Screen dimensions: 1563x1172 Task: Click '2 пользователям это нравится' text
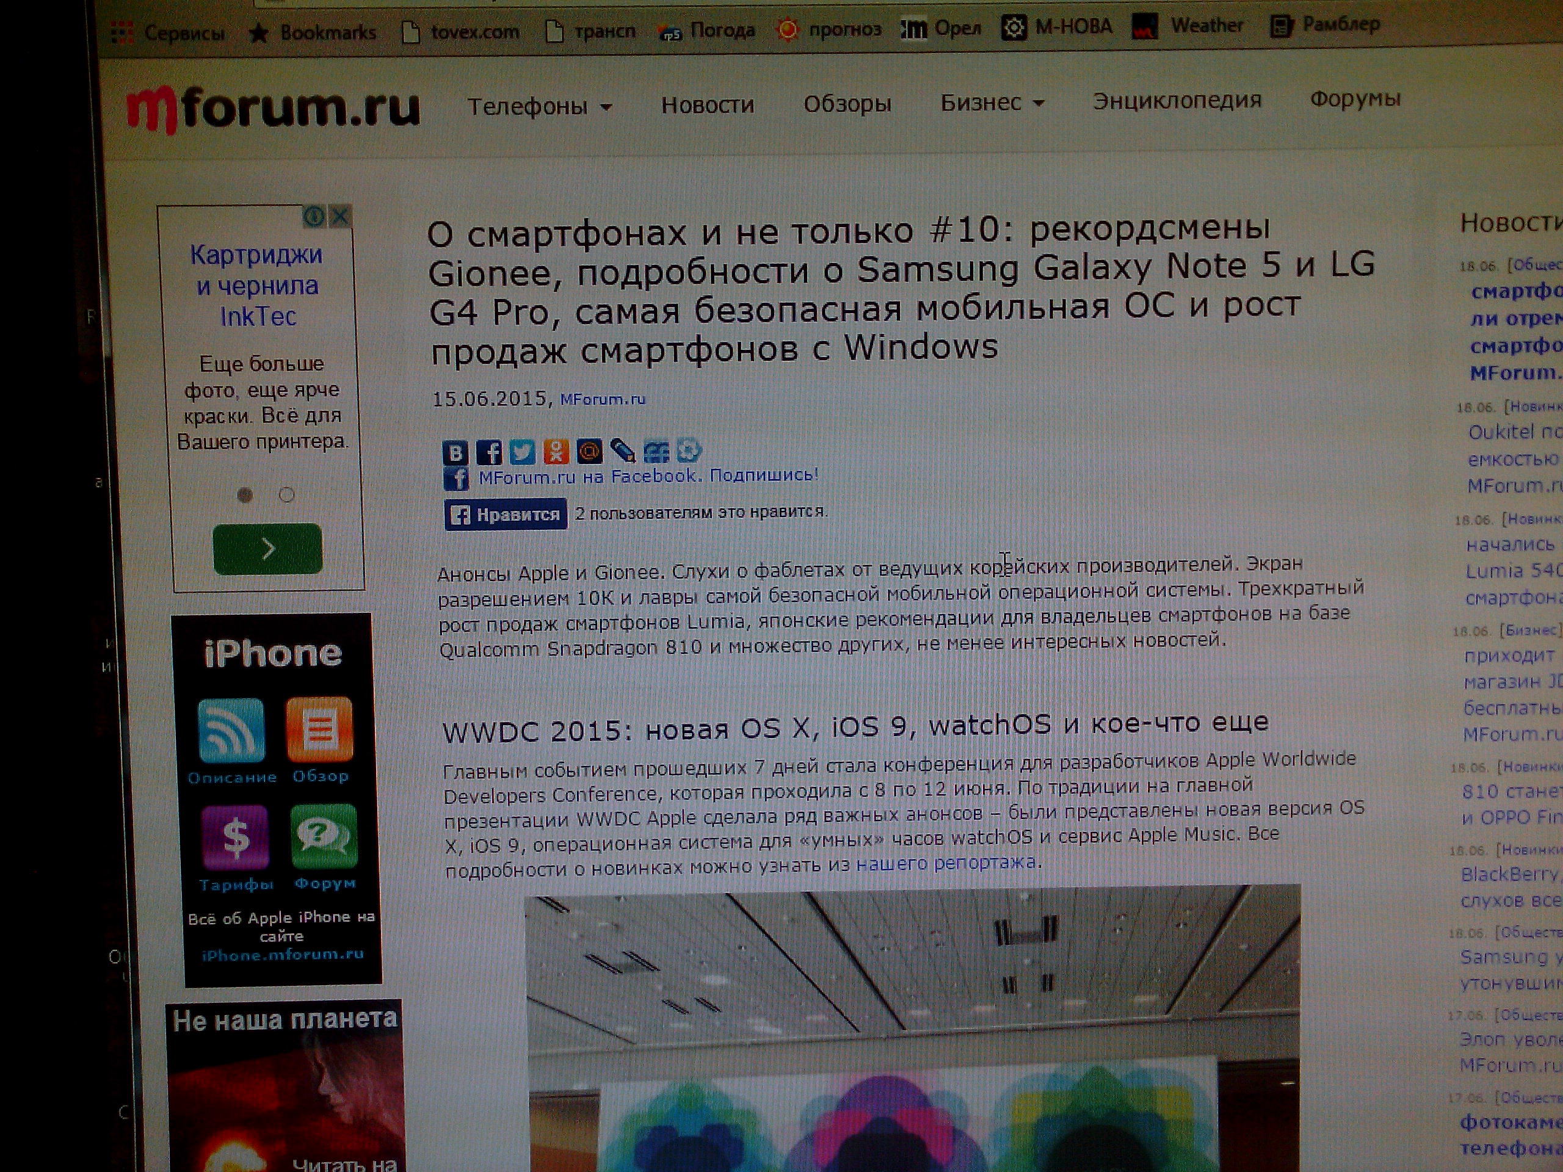pyautogui.click(x=700, y=512)
